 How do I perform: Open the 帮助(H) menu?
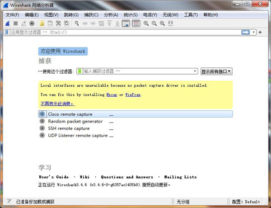(x=210, y=15)
